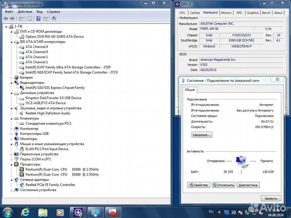This screenshot has height=218, width=291.
Task: Collapse the IDE ATA/ATAPI контроллеры category
Action: point(11,42)
